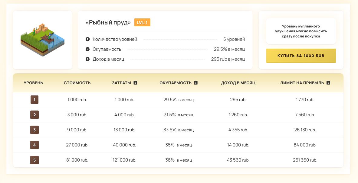The width and height of the screenshot is (358, 183).
Task: Click the «Доход в месяц» column header
Action: point(238,83)
